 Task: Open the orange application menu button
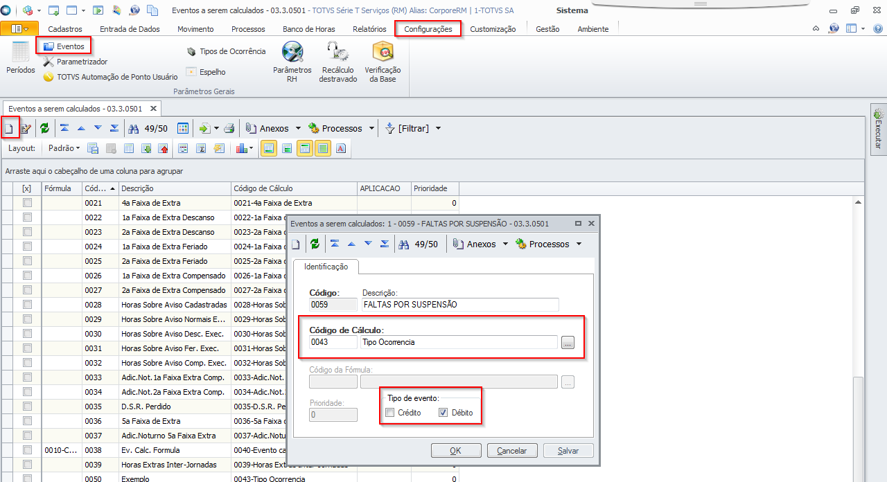[x=19, y=28]
